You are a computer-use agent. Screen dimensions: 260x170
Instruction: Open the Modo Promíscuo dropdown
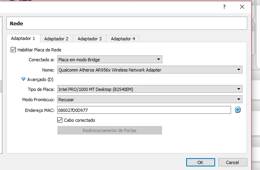150,100
